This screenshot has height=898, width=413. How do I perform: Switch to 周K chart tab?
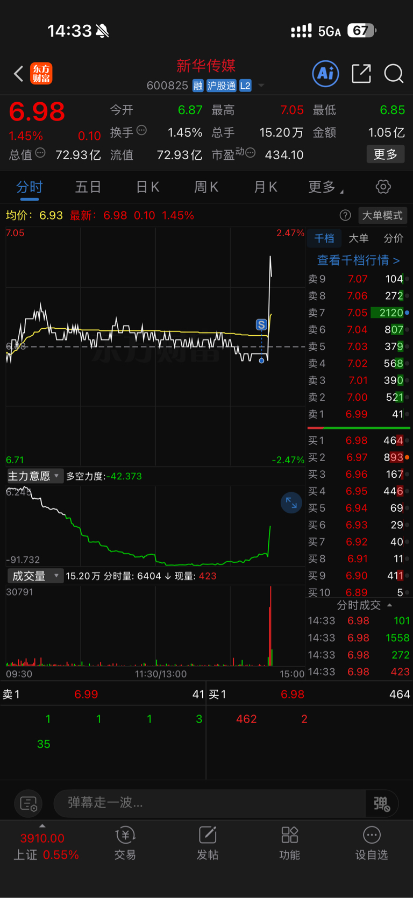(206, 187)
